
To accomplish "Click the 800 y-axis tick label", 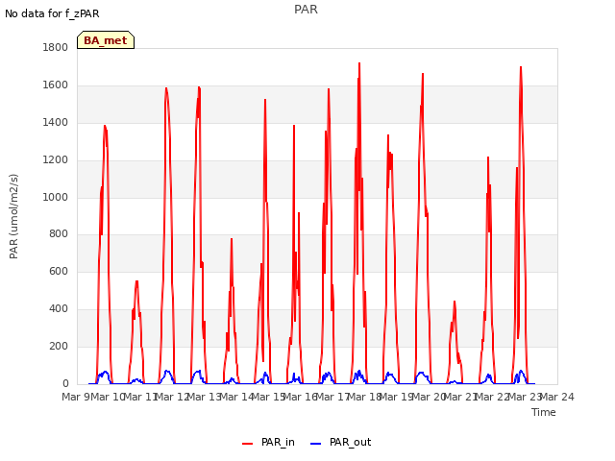I will pyautogui.click(x=59, y=234).
